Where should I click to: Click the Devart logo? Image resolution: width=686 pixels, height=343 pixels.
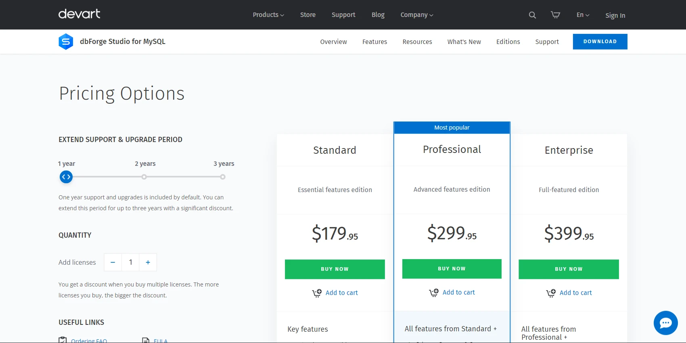point(79,14)
